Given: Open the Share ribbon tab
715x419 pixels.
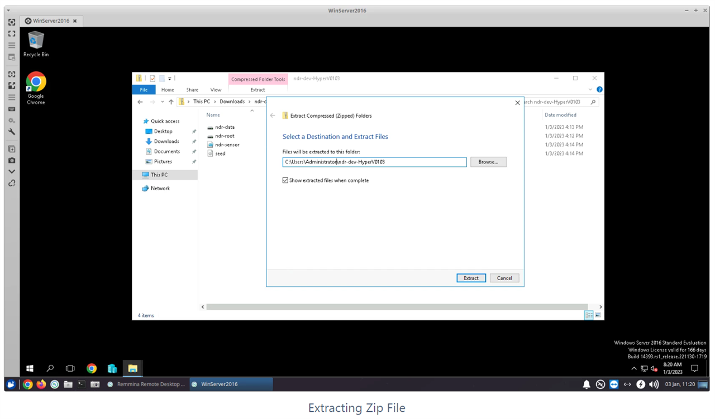Looking at the screenshot, I should pos(192,89).
